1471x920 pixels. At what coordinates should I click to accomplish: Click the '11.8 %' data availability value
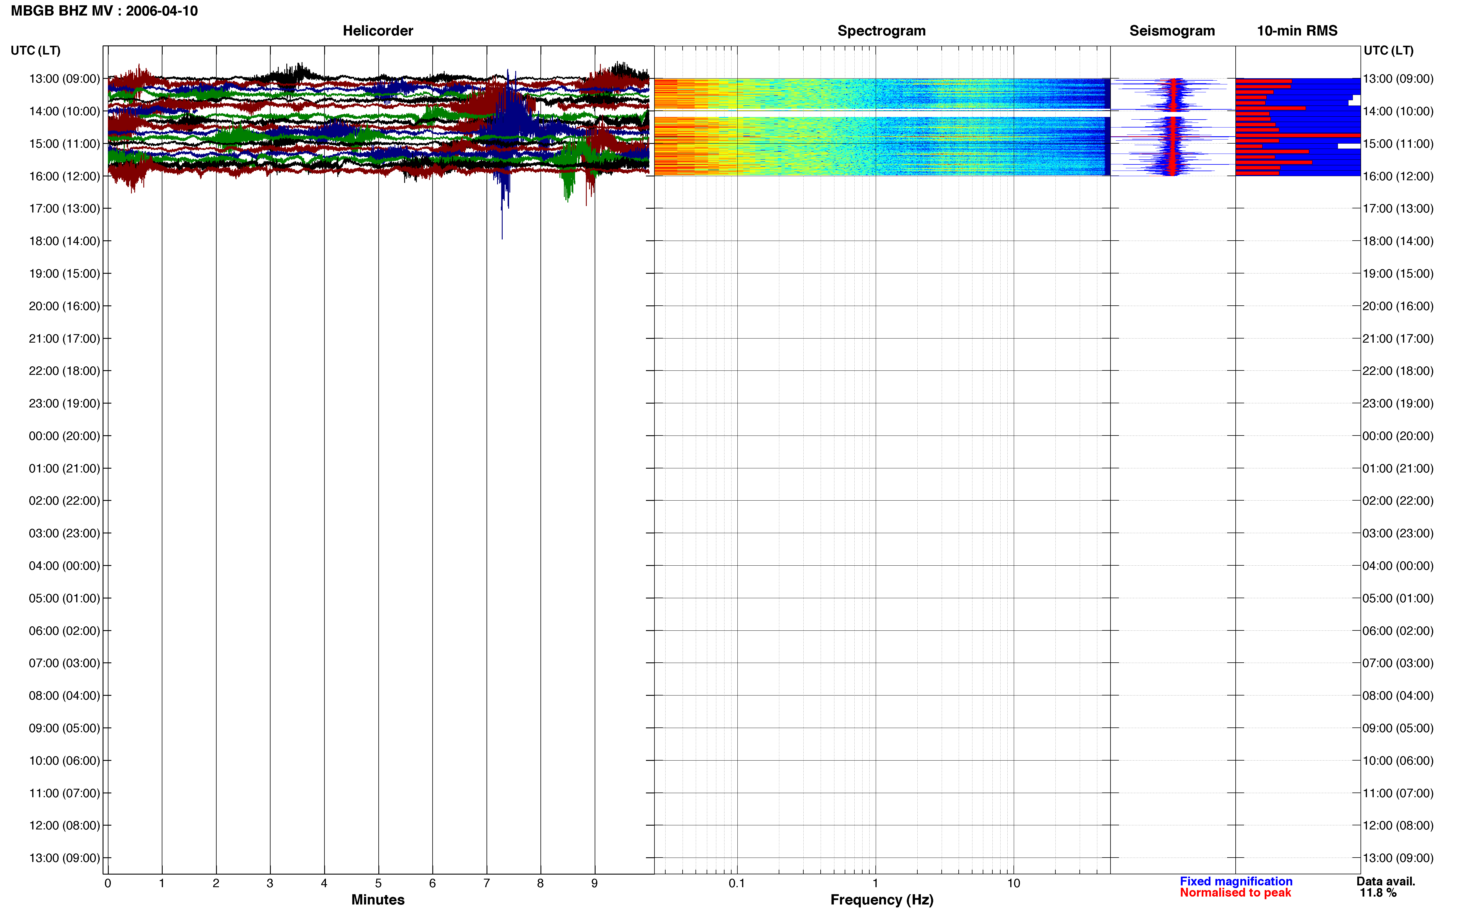click(1378, 893)
